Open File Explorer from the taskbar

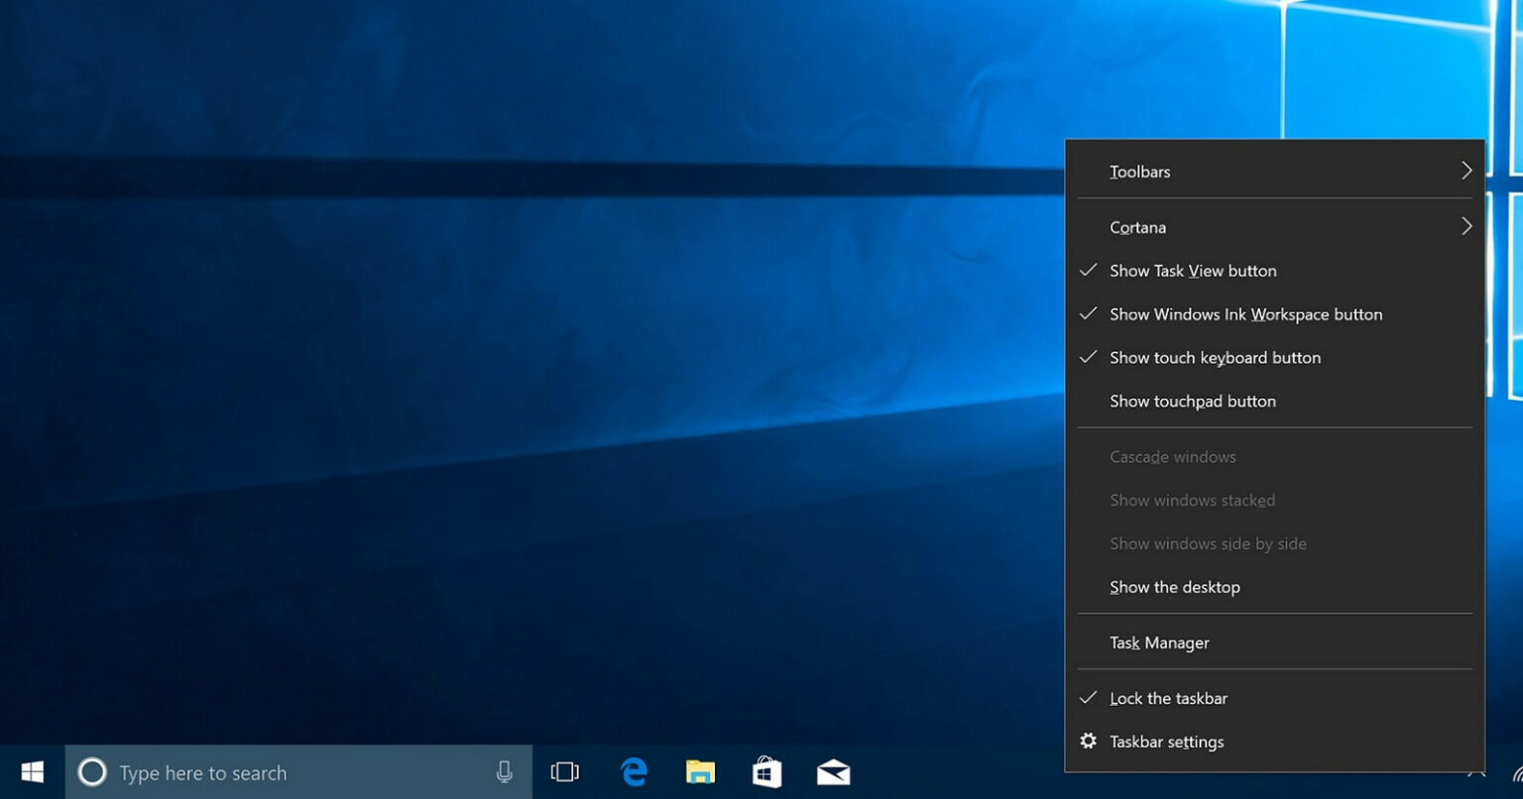(x=700, y=771)
